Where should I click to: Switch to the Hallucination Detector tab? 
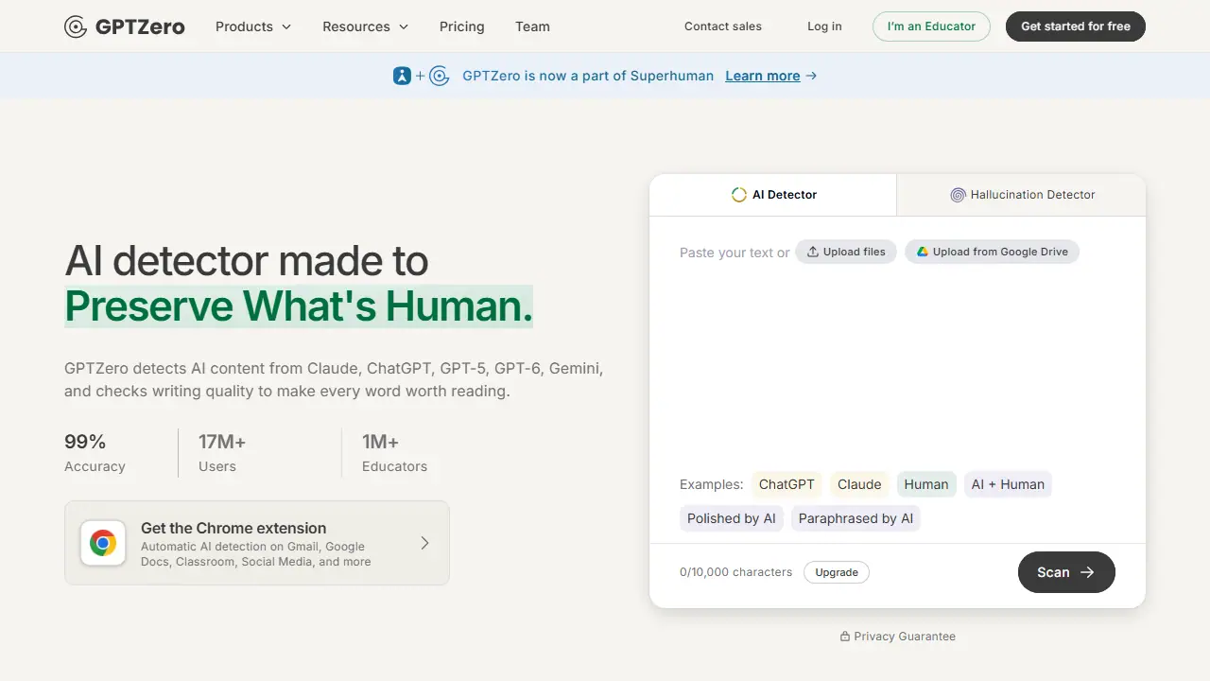pos(1022,195)
